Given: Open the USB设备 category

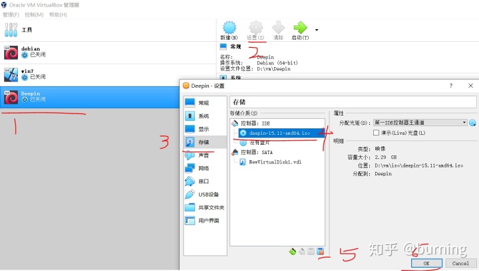Looking at the screenshot, I should [x=206, y=195].
